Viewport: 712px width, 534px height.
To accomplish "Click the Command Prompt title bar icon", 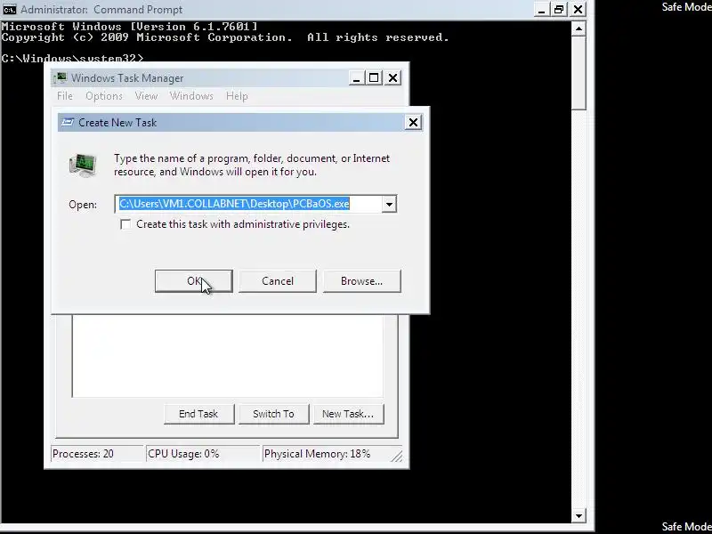I will [x=9, y=9].
